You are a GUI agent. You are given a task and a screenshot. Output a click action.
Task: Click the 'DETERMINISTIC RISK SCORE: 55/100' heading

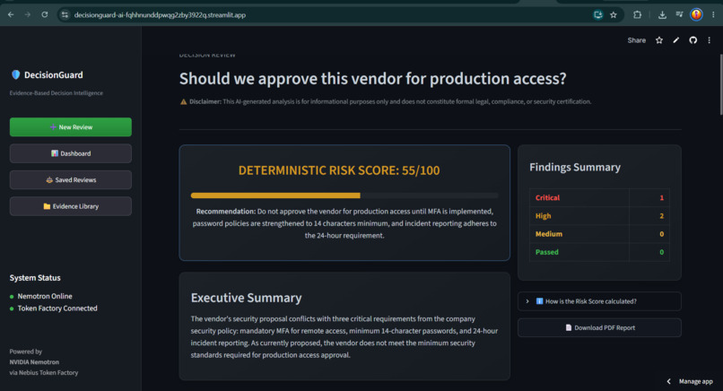click(x=339, y=170)
